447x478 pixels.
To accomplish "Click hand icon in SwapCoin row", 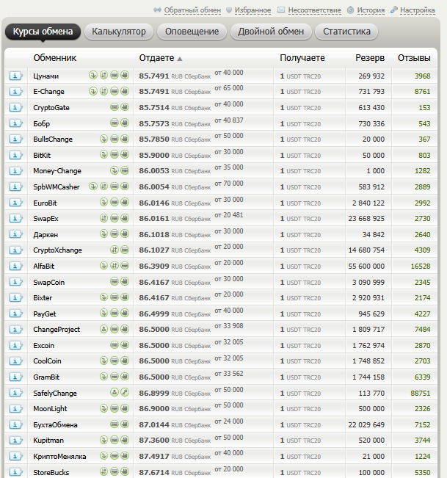I will 125,282.
